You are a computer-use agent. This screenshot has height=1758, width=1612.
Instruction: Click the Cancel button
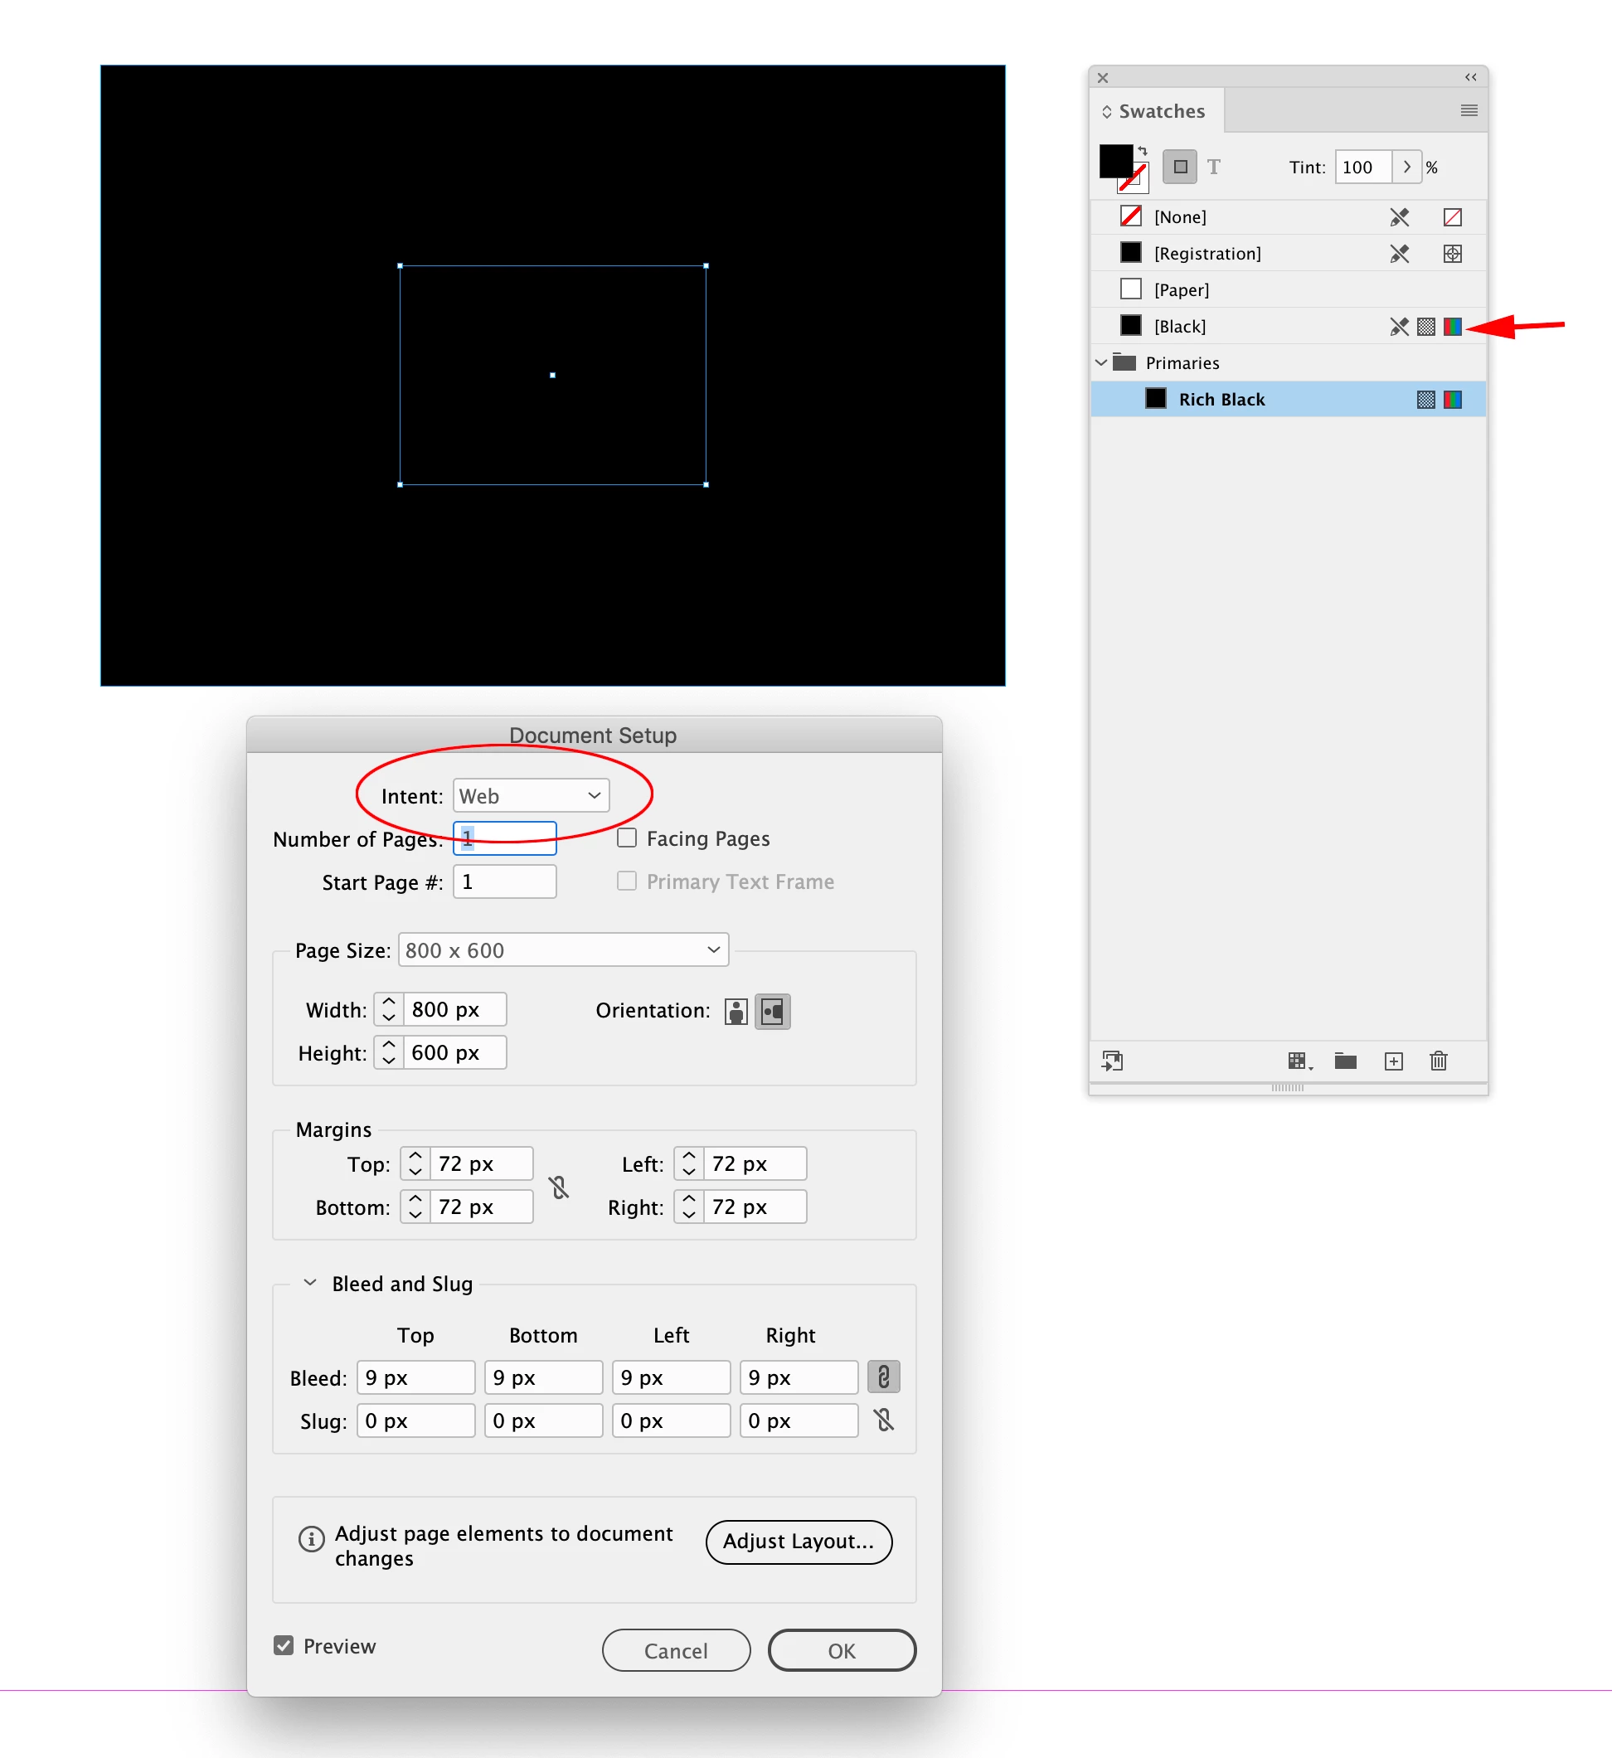coord(675,1651)
